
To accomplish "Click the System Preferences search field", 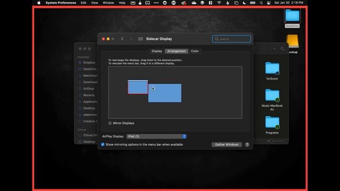I will (x=232, y=39).
